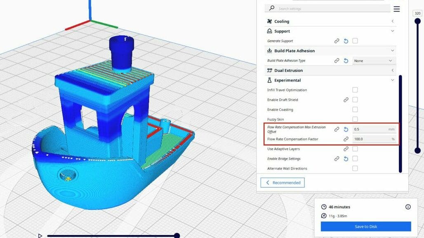Enable Fuzzy Skin checkbox
The width and height of the screenshot is (424, 238).
tap(355, 119)
